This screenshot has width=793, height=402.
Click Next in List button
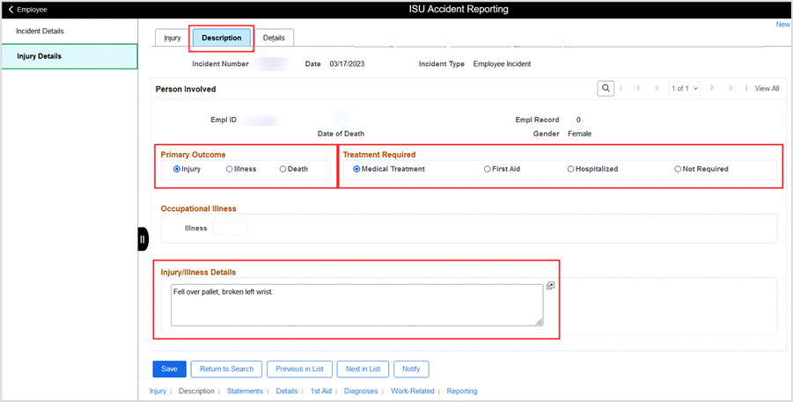tap(363, 369)
